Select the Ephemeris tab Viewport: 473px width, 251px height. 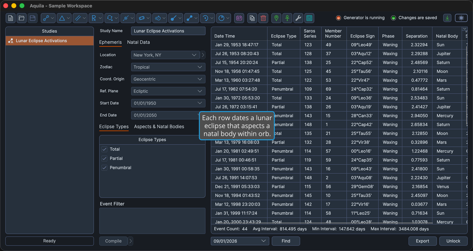[x=111, y=42]
